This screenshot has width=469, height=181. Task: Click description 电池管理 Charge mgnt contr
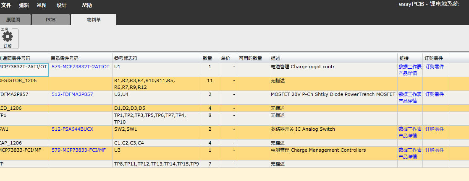pyautogui.click(x=333, y=70)
